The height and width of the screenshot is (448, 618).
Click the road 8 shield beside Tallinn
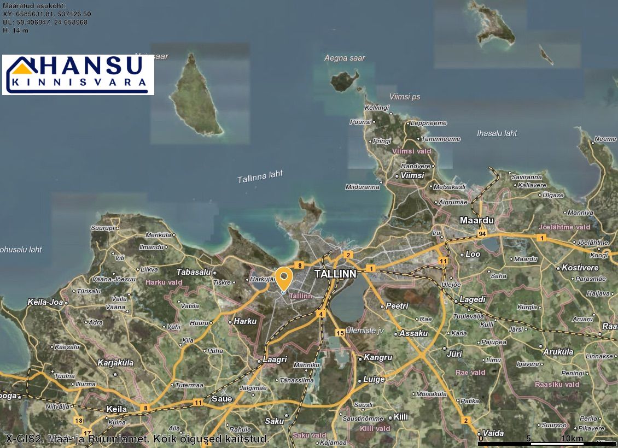299,266
